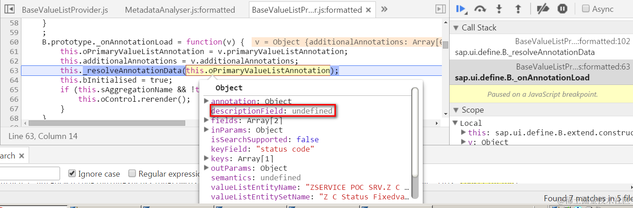Image resolution: width=633 pixels, height=208 pixels.
Task: Select the _resolveAnnotationData call frame
Action: tap(541, 47)
